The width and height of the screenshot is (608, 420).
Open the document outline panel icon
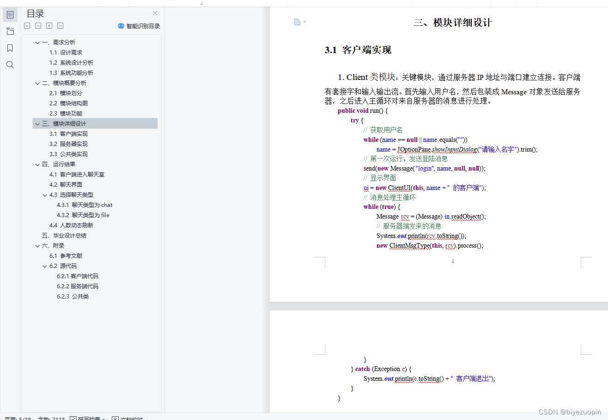(x=10, y=14)
